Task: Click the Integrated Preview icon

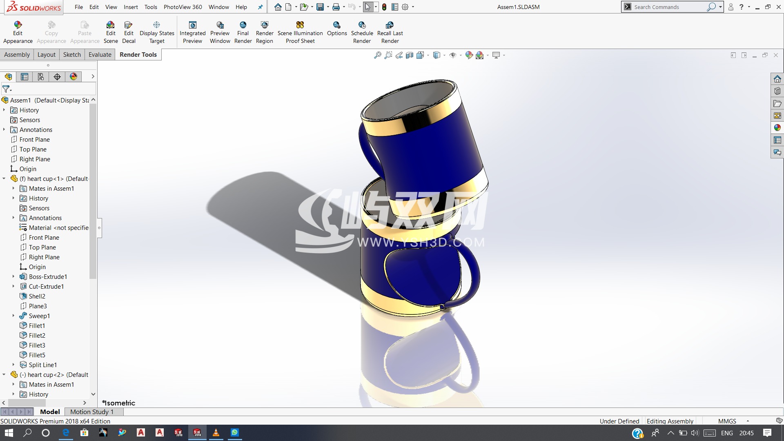Action: 193,25
